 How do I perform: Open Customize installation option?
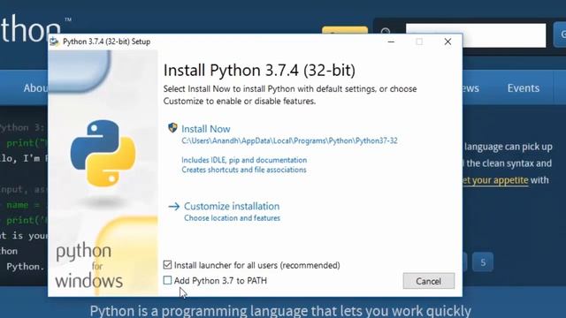click(x=232, y=206)
